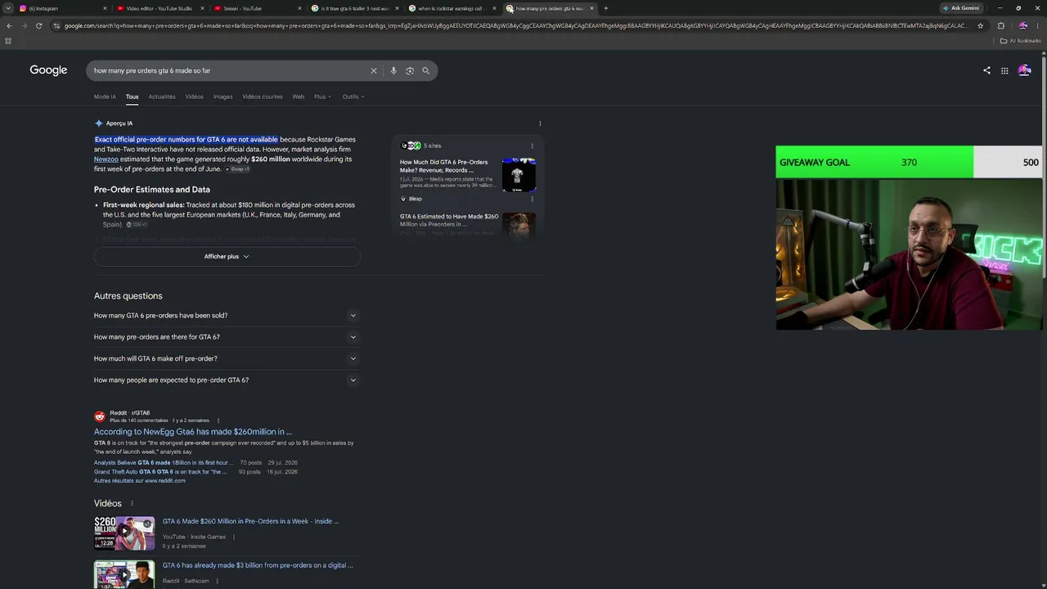This screenshot has height=589, width=1047.
Task: Open 'GTA 6 Made $260 Million in Pre-Orders' video link
Action: 250,521
